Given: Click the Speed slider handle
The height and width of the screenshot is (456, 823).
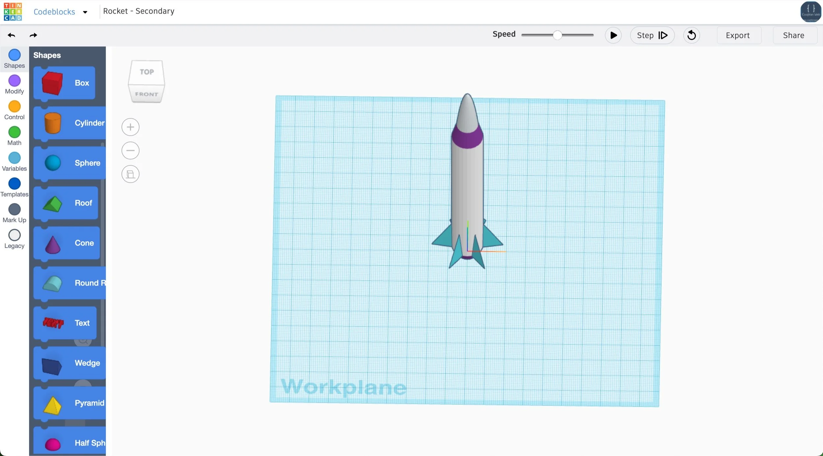Looking at the screenshot, I should click(557, 35).
